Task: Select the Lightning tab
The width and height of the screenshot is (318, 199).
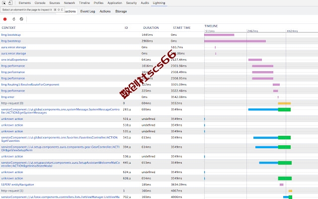Action: (x=159, y=3)
